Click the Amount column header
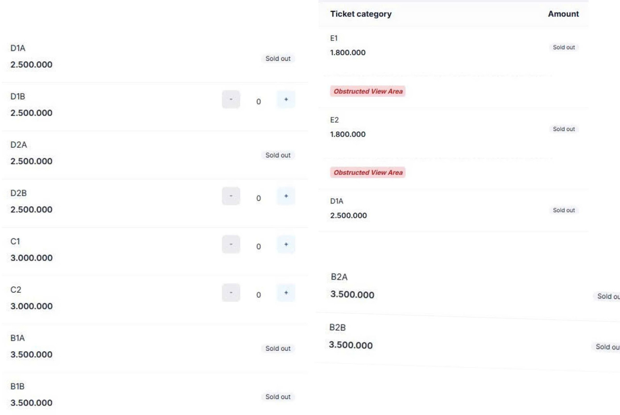 tap(563, 14)
